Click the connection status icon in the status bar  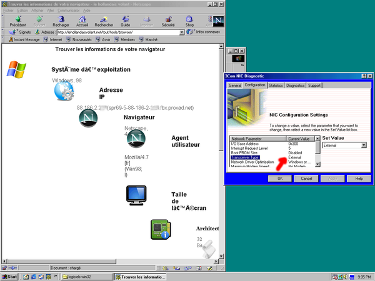13,268
